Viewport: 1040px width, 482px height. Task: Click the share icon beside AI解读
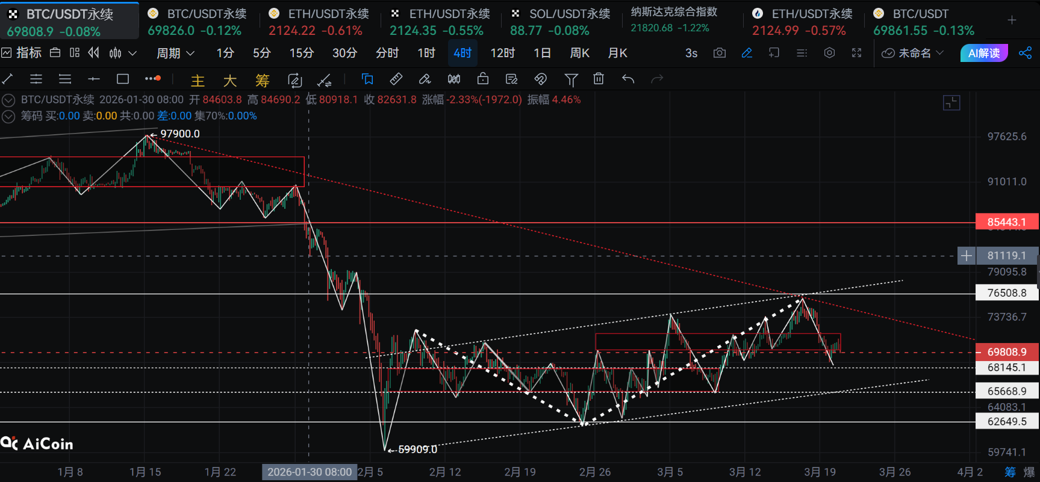pyautogui.click(x=1025, y=53)
